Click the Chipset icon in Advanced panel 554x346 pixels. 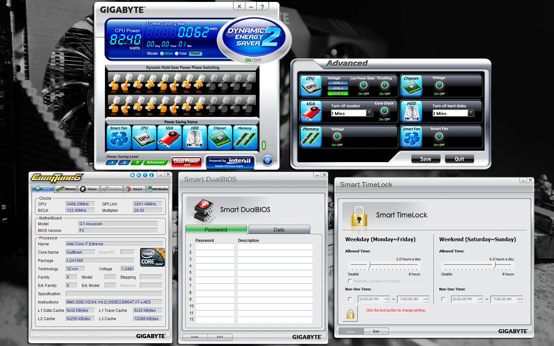click(x=411, y=86)
